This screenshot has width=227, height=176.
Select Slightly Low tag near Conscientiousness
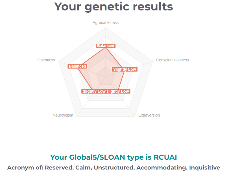pyautogui.click(x=125, y=70)
